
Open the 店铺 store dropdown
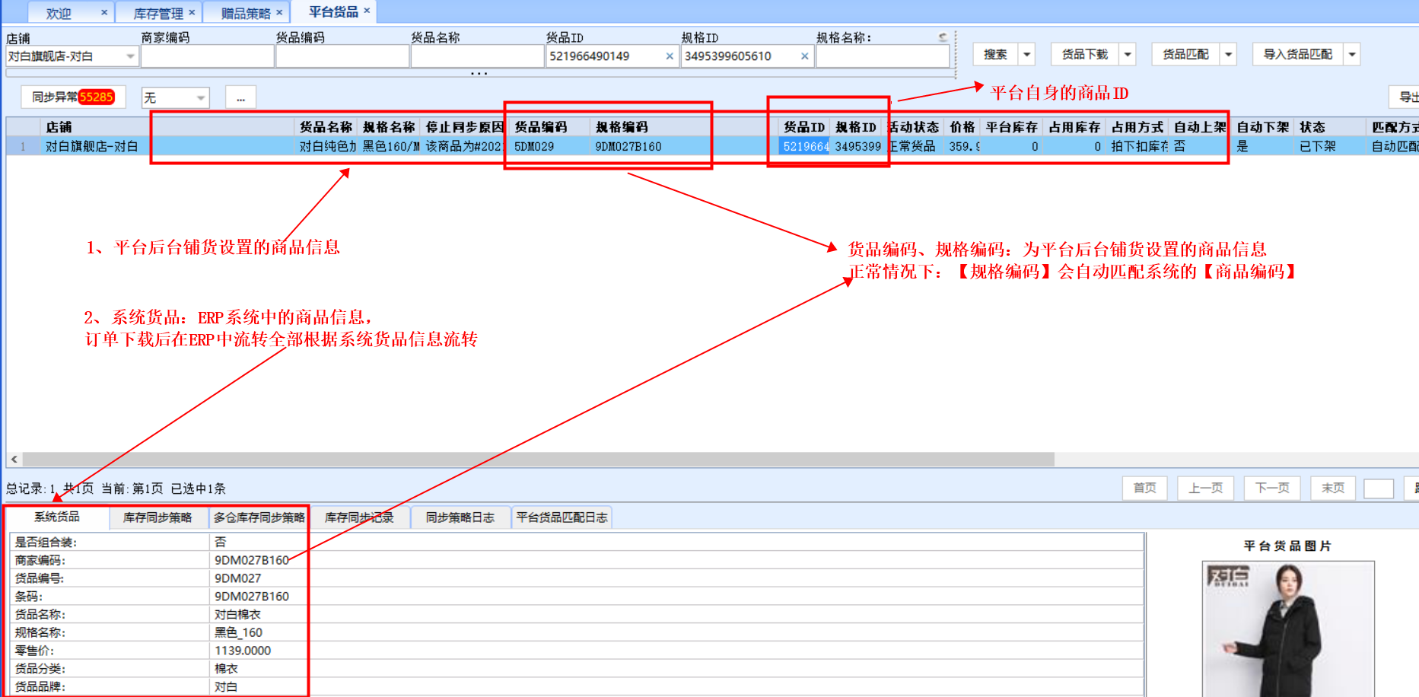[x=130, y=56]
